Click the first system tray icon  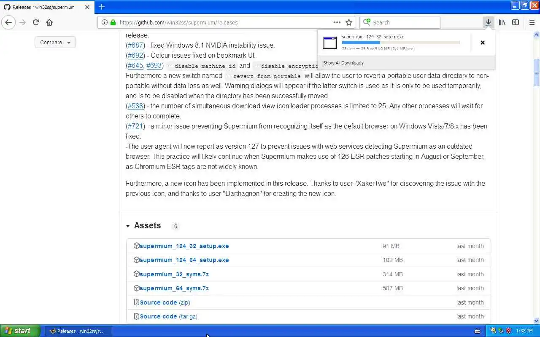[x=493, y=331]
